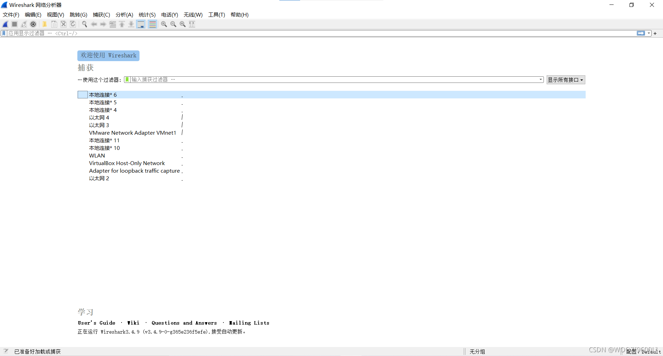
Task: Open a capture file with folder icon
Action: pos(45,24)
